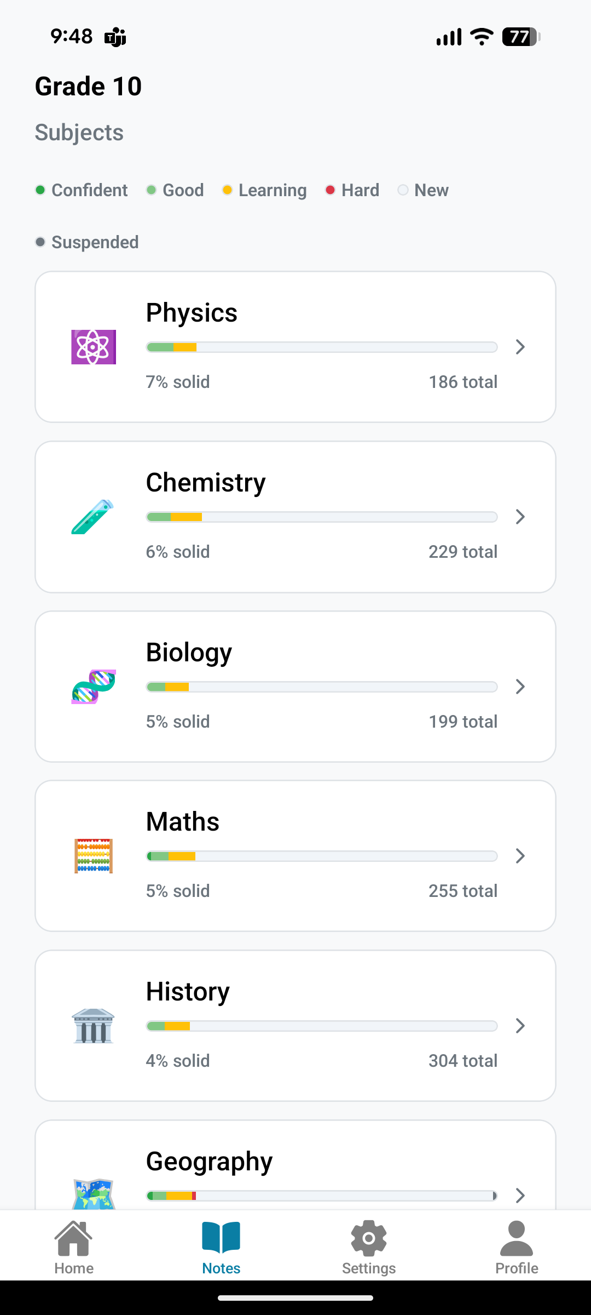The image size is (591, 1315).
Task: Tap the Teams icon in status bar
Action: [x=115, y=37]
